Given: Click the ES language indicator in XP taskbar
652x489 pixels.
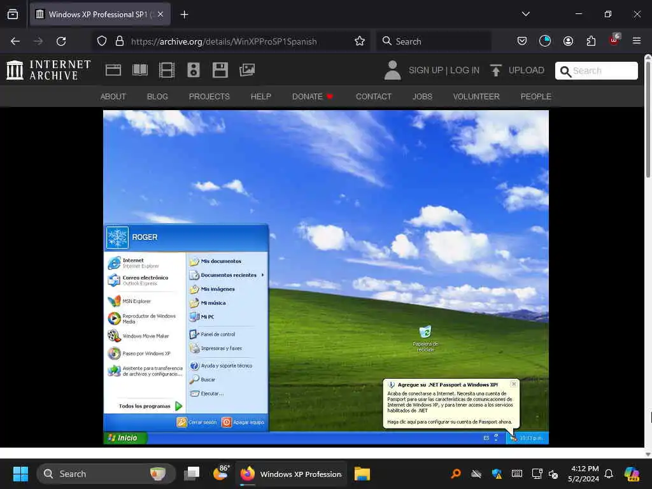Looking at the screenshot, I should [x=486, y=438].
